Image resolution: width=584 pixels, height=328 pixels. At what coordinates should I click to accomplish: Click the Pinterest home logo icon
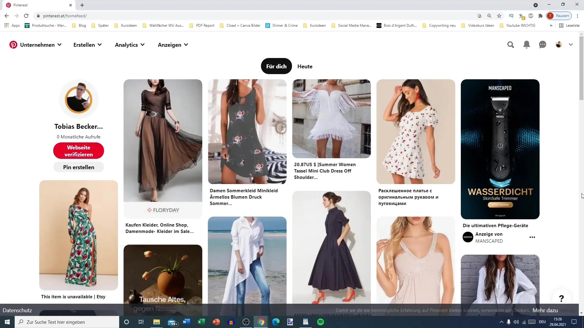point(13,44)
